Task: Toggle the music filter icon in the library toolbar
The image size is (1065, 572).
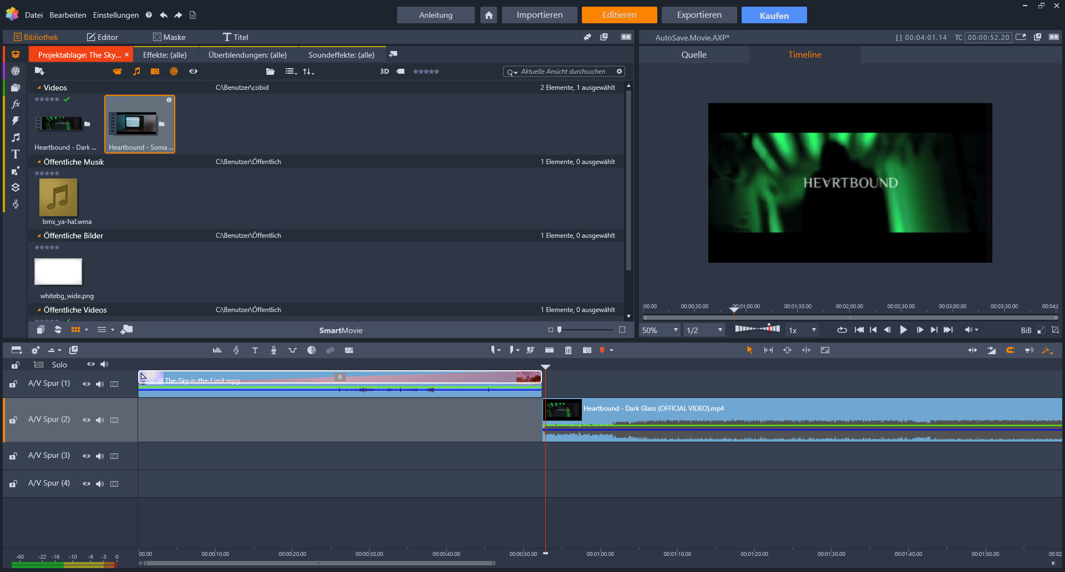Action: click(136, 71)
